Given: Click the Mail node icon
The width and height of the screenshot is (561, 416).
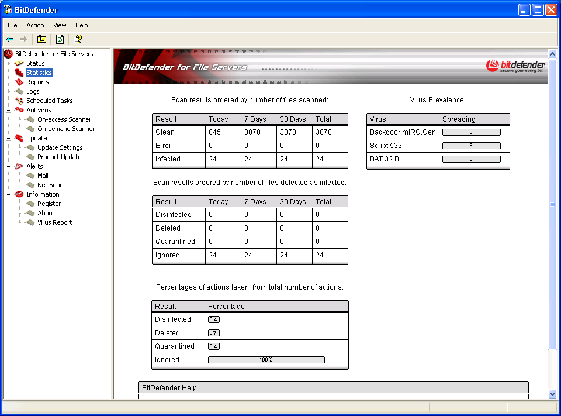Looking at the screenshot, I should 31,176.
